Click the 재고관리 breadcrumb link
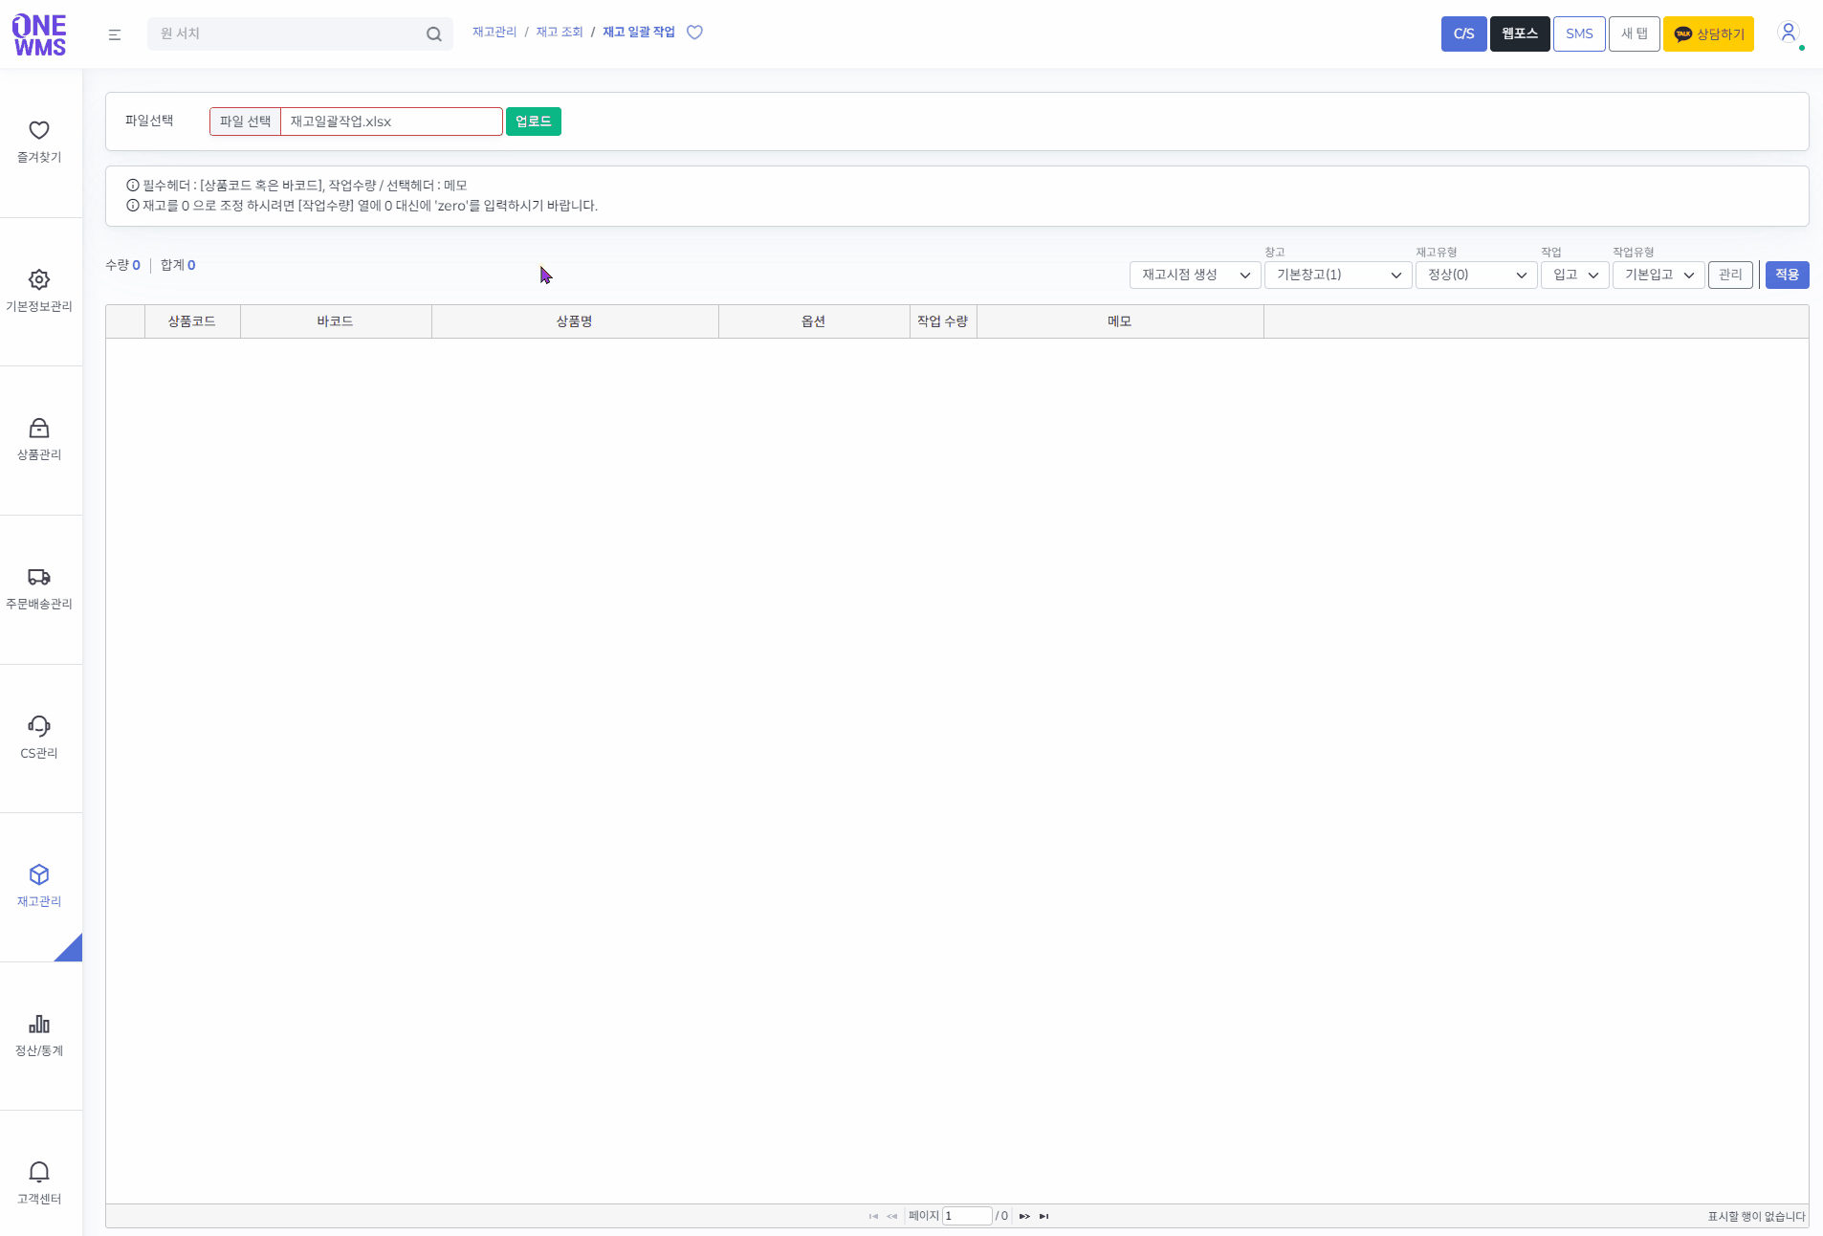 click(494, 33)
